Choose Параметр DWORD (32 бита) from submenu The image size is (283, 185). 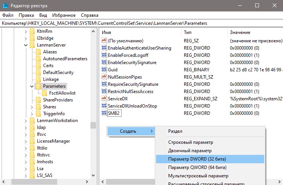click(x=210, y=159)
